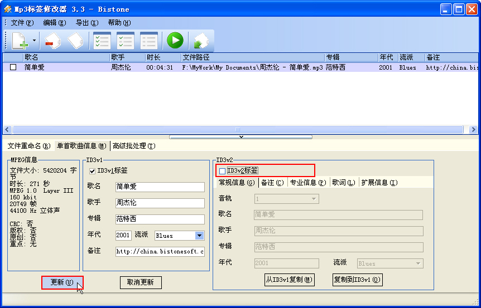Click the 更新 button
Image resolution: width=481 pixels, height=308 pixels.
(62, 282)
